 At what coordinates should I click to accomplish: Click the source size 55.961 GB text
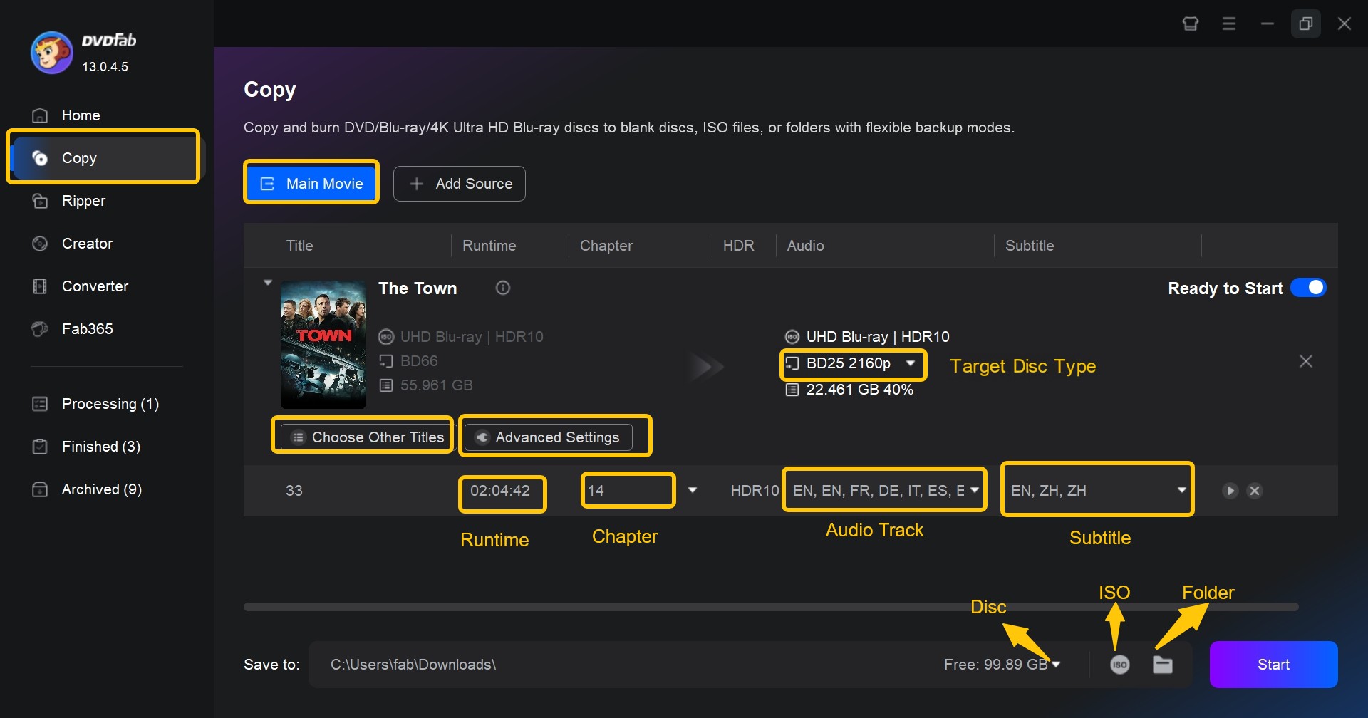(436, 385)
